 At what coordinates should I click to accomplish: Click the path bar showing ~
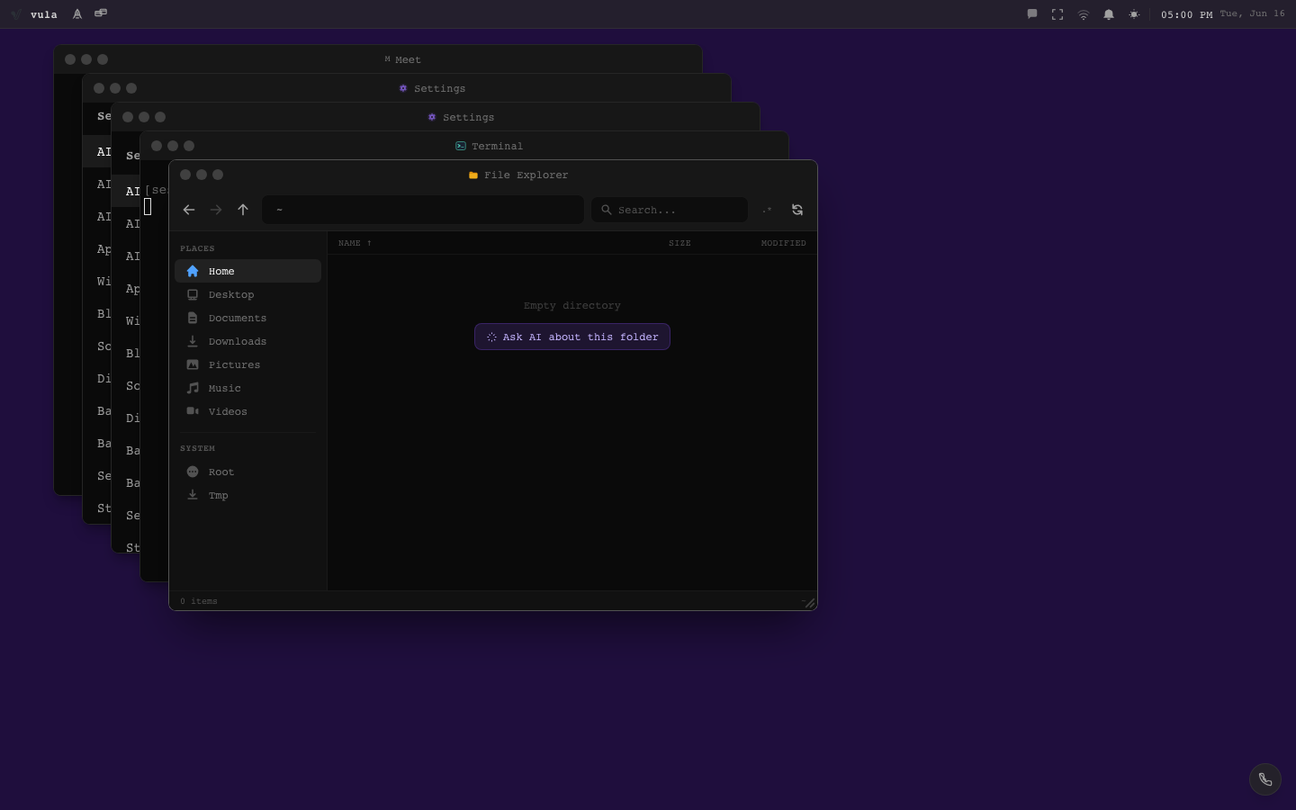[x=423, y=210]
